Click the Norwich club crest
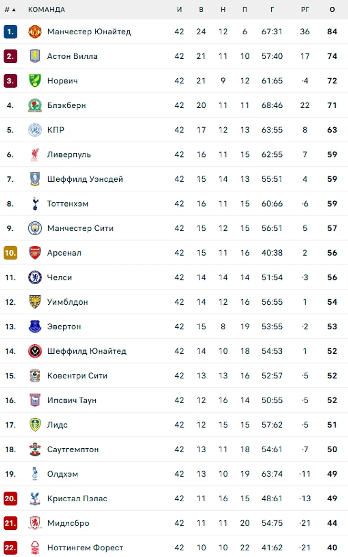 (35, 81)
